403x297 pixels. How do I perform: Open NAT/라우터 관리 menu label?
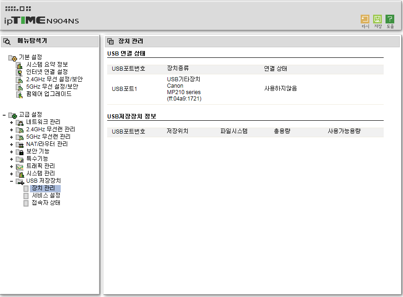point(47,144)
